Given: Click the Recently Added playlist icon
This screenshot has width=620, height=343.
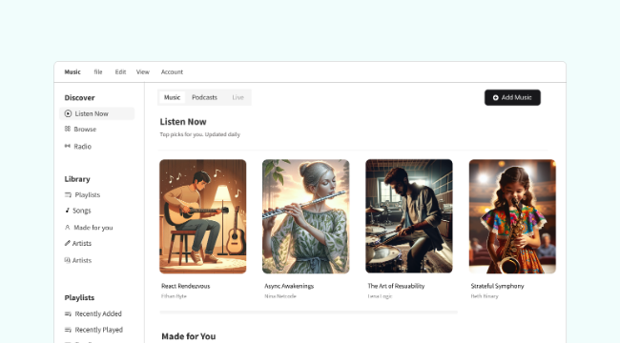Looking at the screenshot, I should tap(68, 313).
